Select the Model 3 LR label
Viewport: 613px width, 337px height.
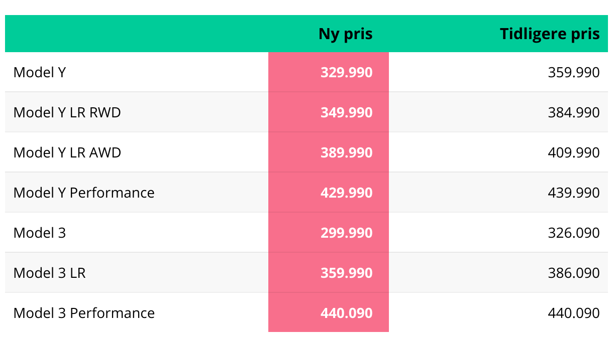pyautogui.click(x=50, y=273)
